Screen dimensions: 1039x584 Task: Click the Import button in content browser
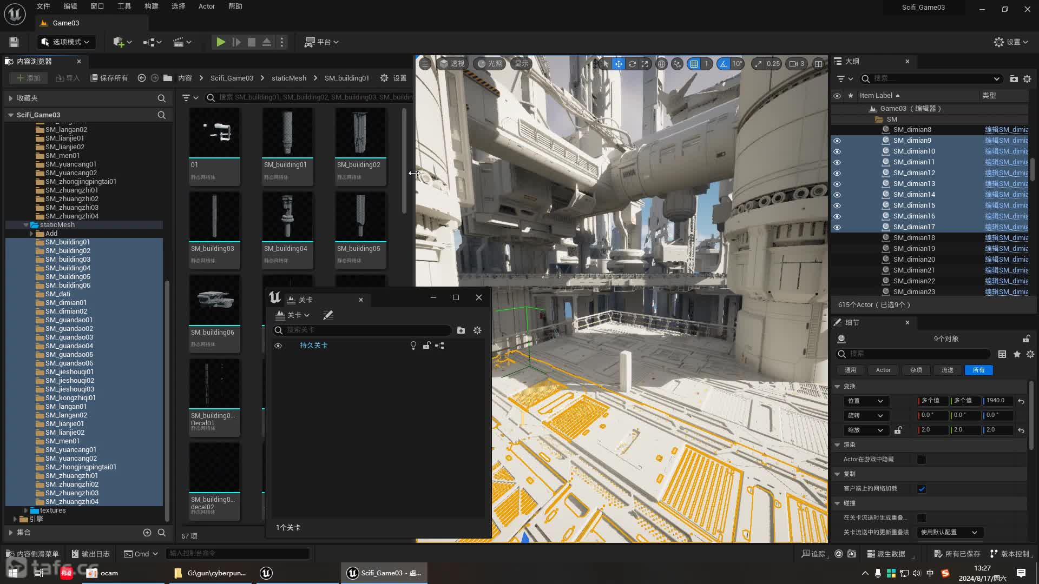point(68,78)
